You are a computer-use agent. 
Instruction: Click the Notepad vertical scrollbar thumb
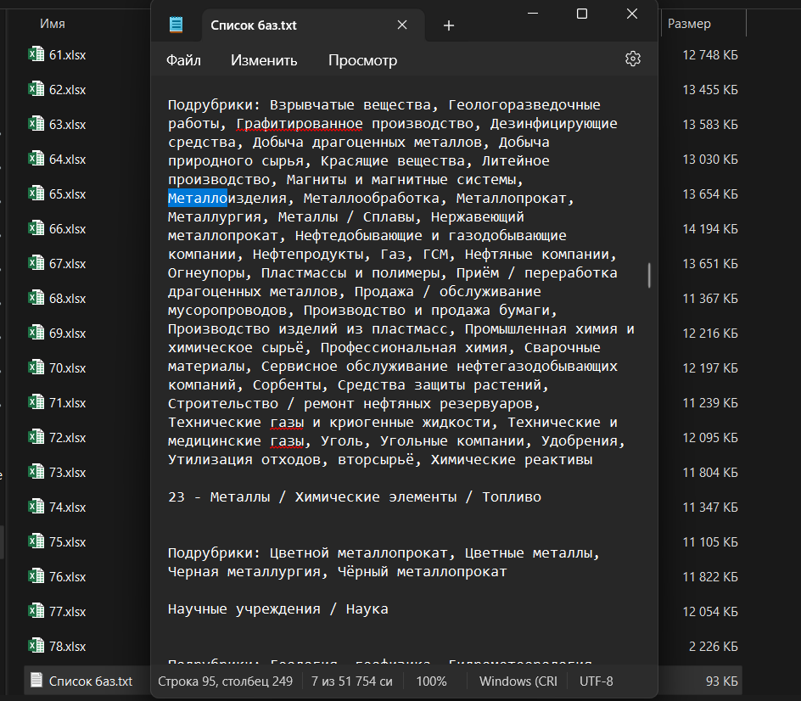pyautogui.click(x=650, y=275)
